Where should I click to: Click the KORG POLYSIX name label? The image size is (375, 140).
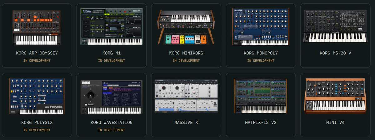(x=37, y=123)
